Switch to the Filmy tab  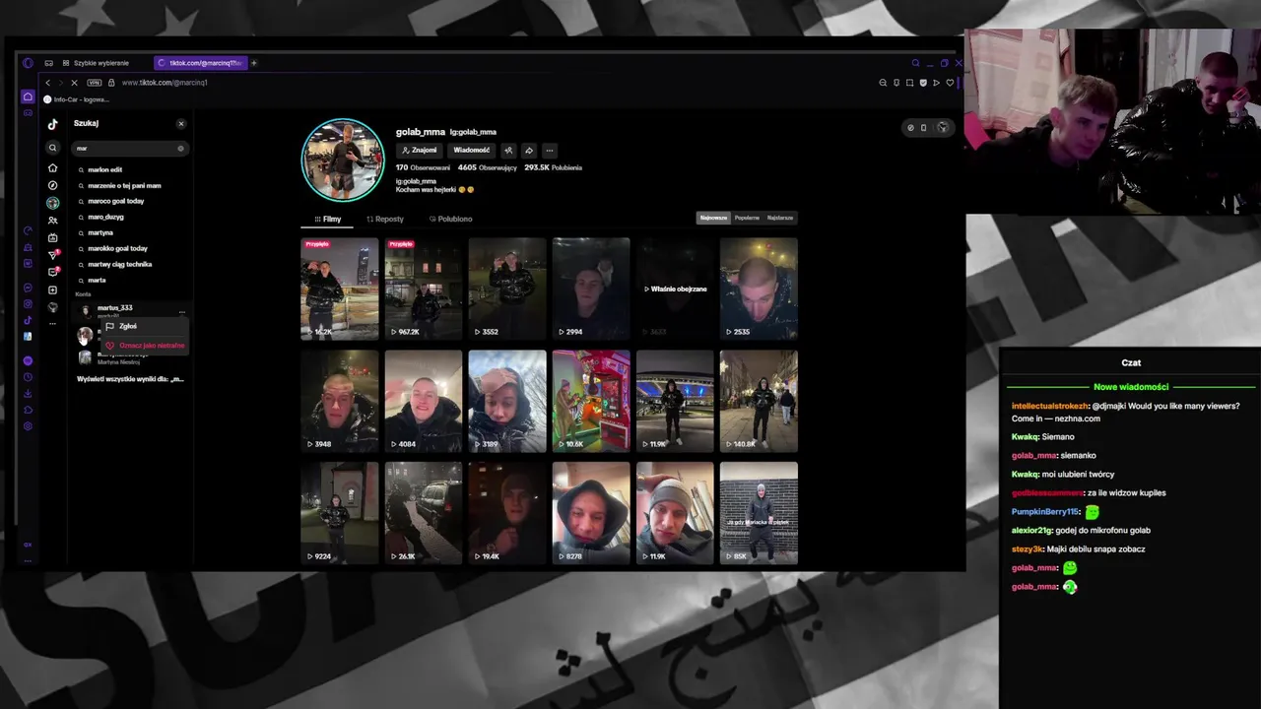pyautogui.click(x=328, y=219)
